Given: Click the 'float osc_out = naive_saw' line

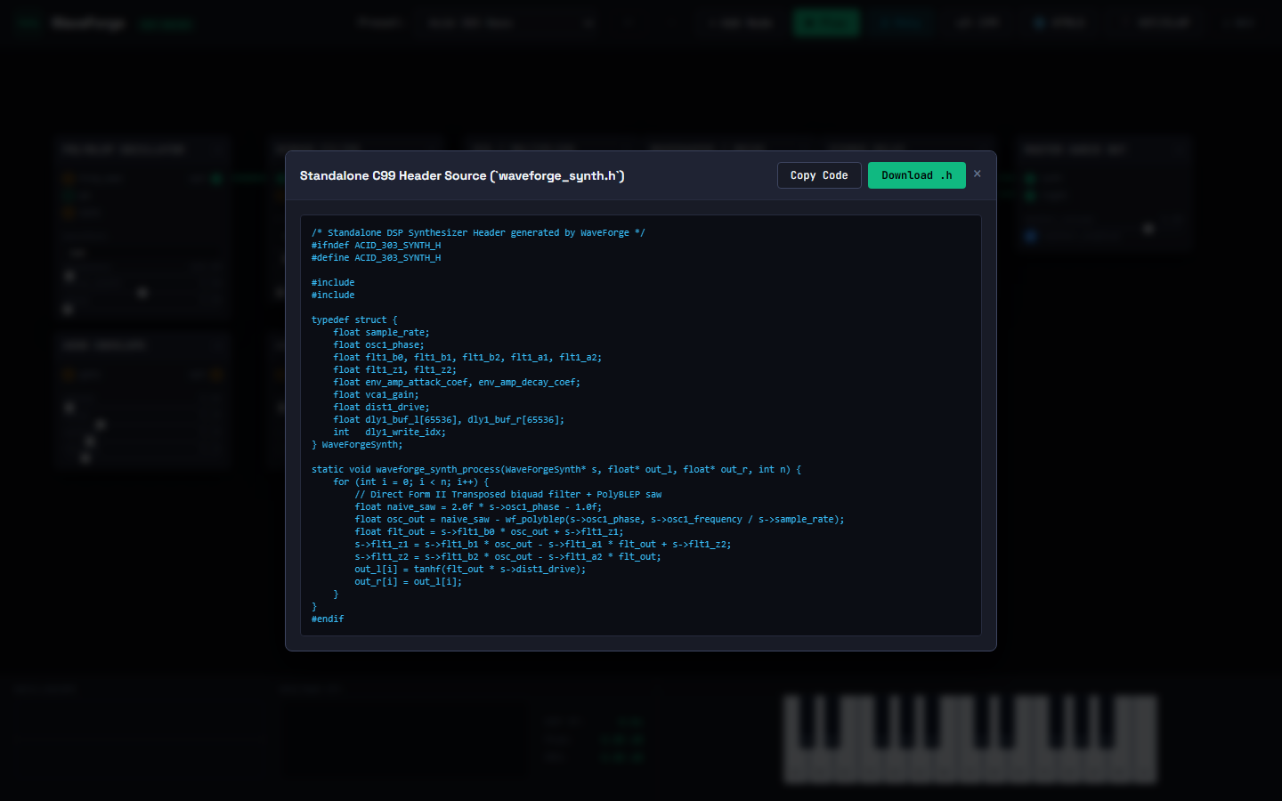Looking at the screenshot, I should click(x=599, y=520).
